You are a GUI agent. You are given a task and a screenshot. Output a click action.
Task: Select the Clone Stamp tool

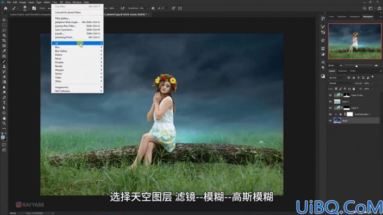[x=4, y=66]
